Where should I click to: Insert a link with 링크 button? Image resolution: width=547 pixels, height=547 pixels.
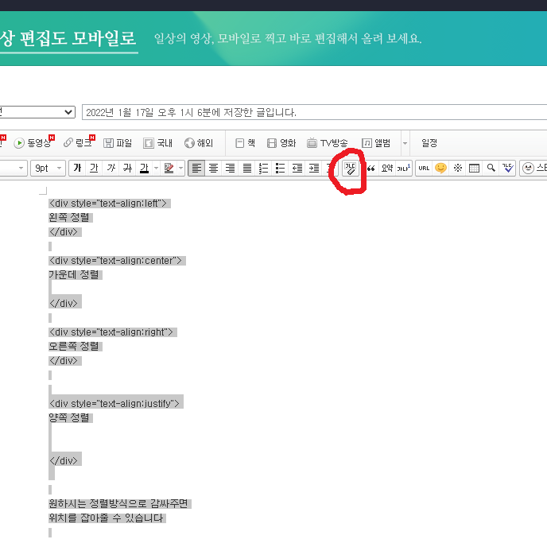click(x=79, y=142)
